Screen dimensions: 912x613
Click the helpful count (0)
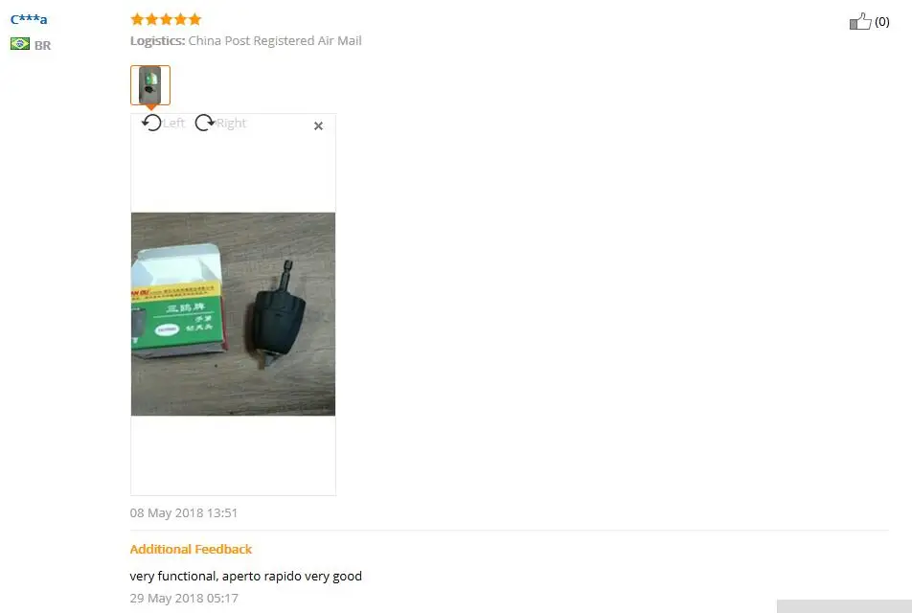click(x=881, y=21)
